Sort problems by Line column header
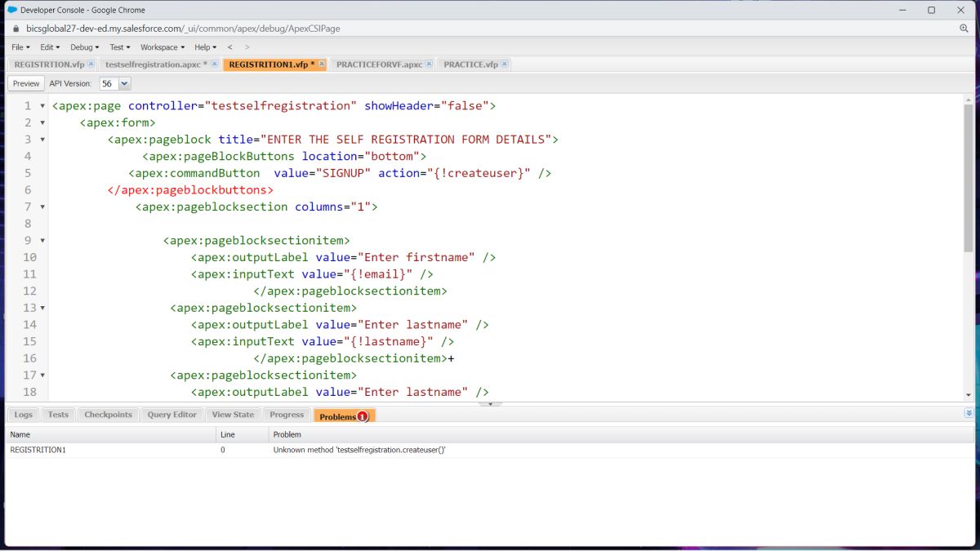 click(243, 434)
